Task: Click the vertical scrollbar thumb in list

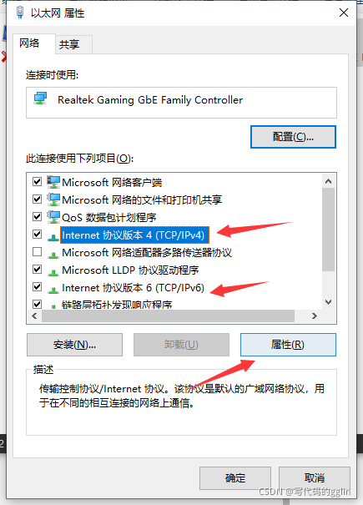Action: 328,230
